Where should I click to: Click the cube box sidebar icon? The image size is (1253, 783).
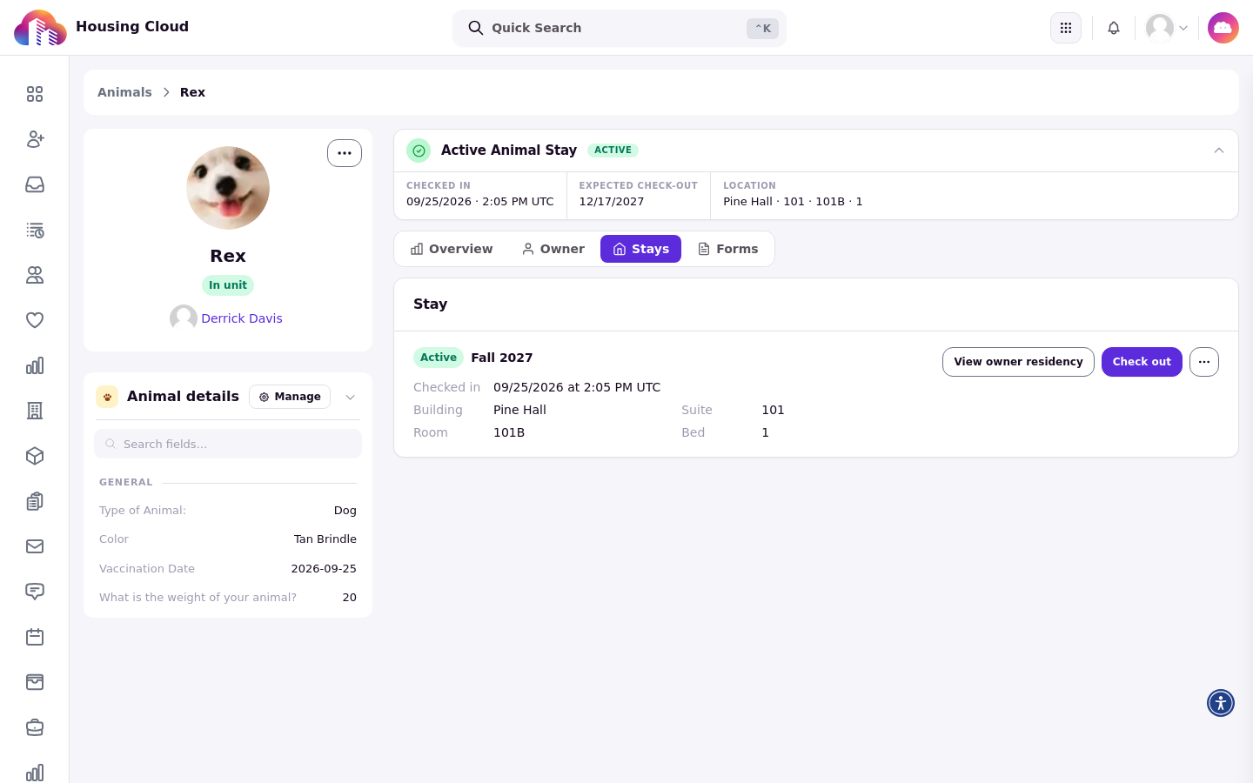[x=35, y=456]
